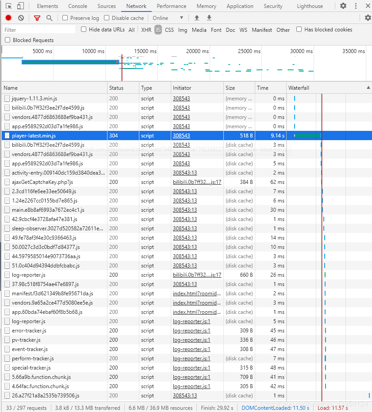372x412 pixels.
Task: Open the Application tab
Action: pyautogui.click(x=240, y=6)
